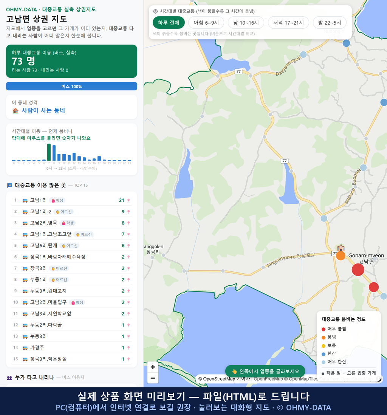
Task: Switch to 낮 10~16시 time filter
Action: 246,23
